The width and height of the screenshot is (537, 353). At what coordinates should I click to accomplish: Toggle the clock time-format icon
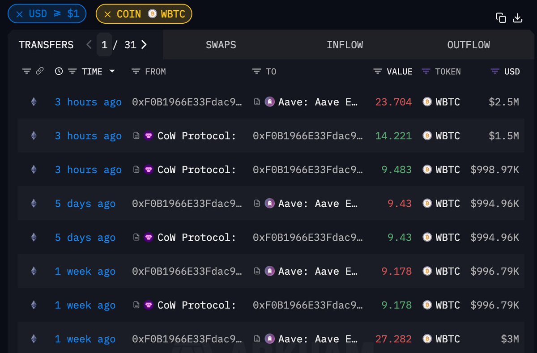click(59, 71)
